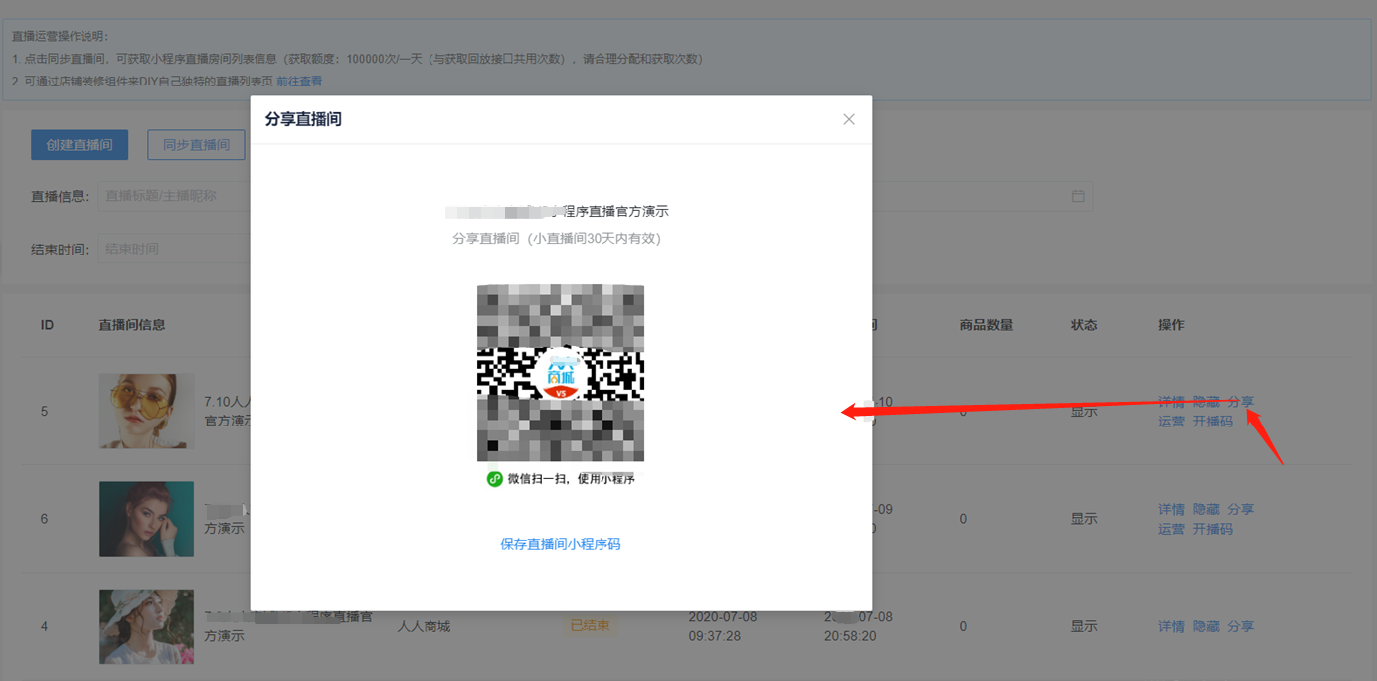Click 开播码 for live room ID 6
The width and height of the screenshot is (1377, 681).
pos(1212,529)
